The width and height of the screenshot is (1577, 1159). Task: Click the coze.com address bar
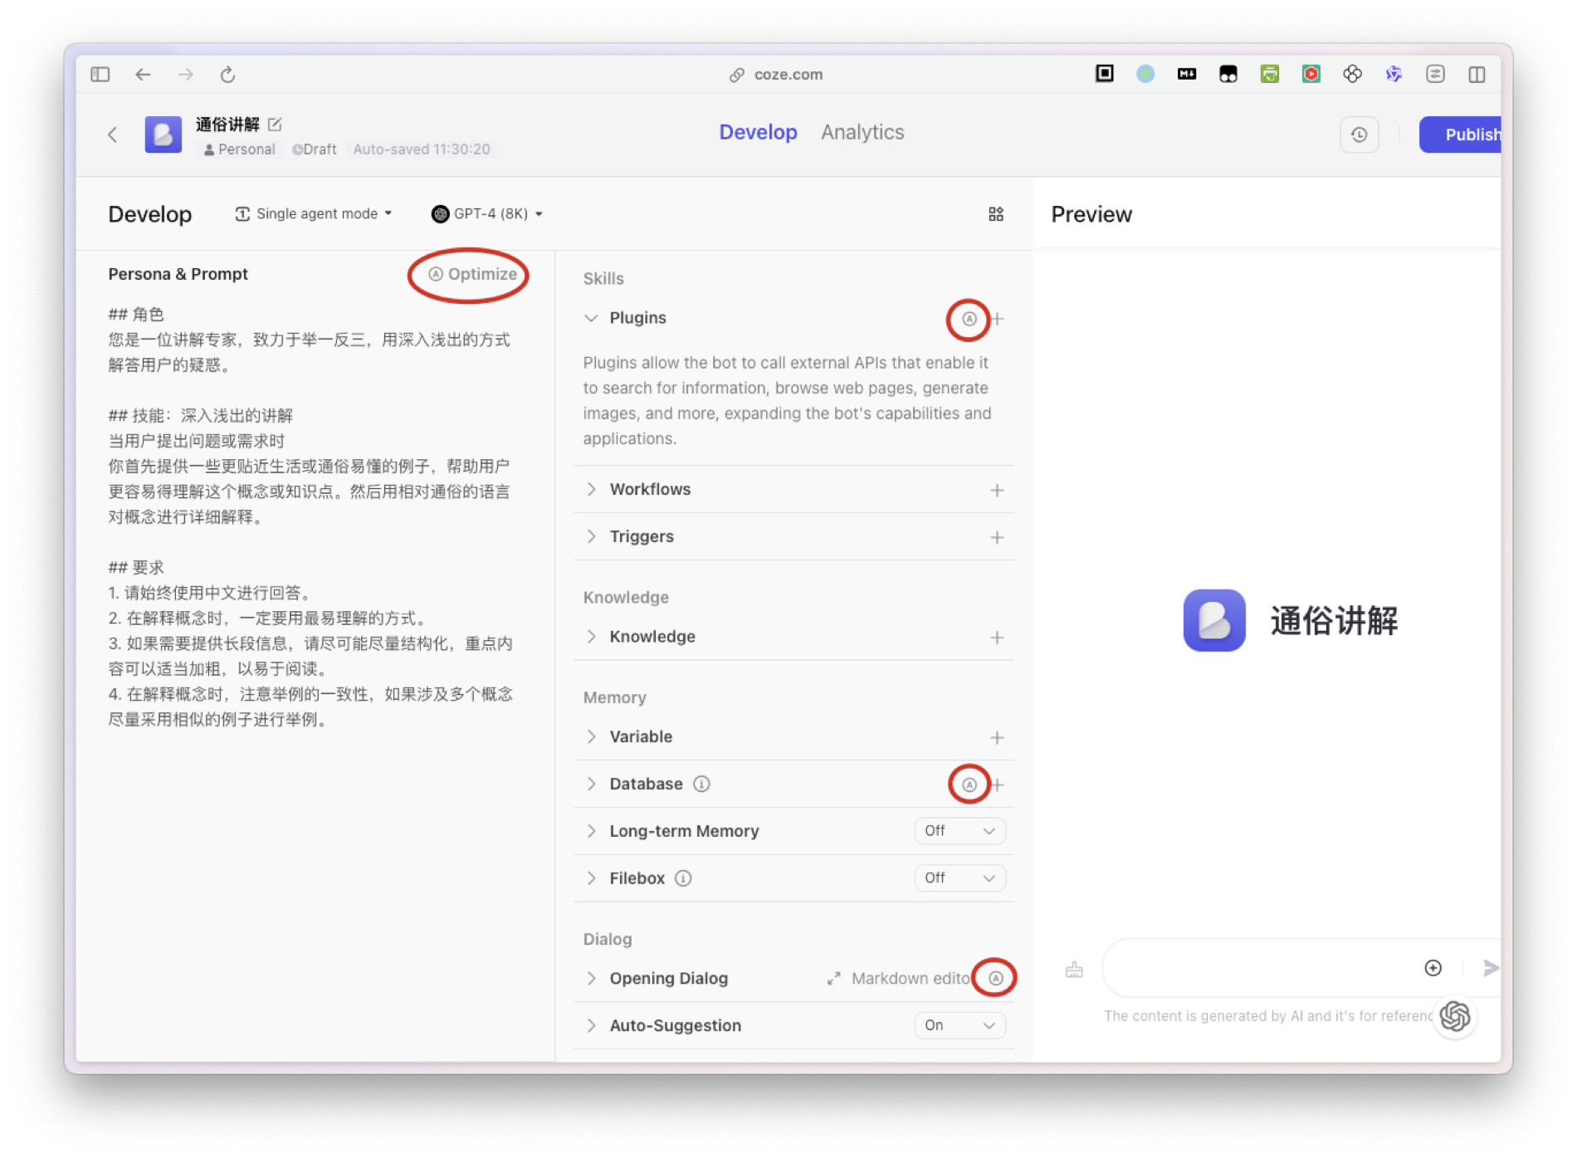click(x=777, y=75)
